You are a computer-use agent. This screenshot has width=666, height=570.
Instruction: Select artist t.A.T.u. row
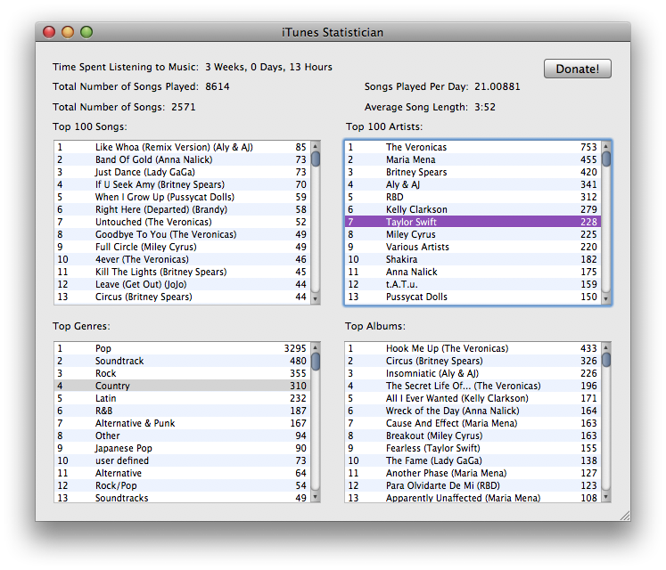pyautogui.click(x=473, y=284)
